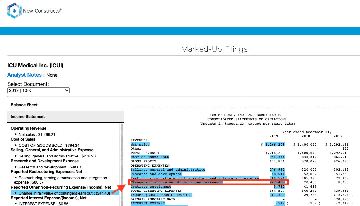Viewport: 360px width, 206px height.
Task: Click highlighted INCOME (LOSS) FROM OPERATIONS label
Action: tap(161, 195)
